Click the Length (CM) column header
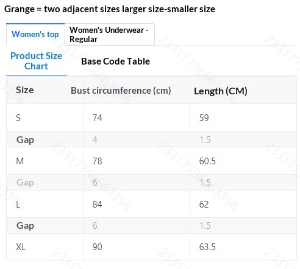Screen dimensions: 300x269 [221, 91]
